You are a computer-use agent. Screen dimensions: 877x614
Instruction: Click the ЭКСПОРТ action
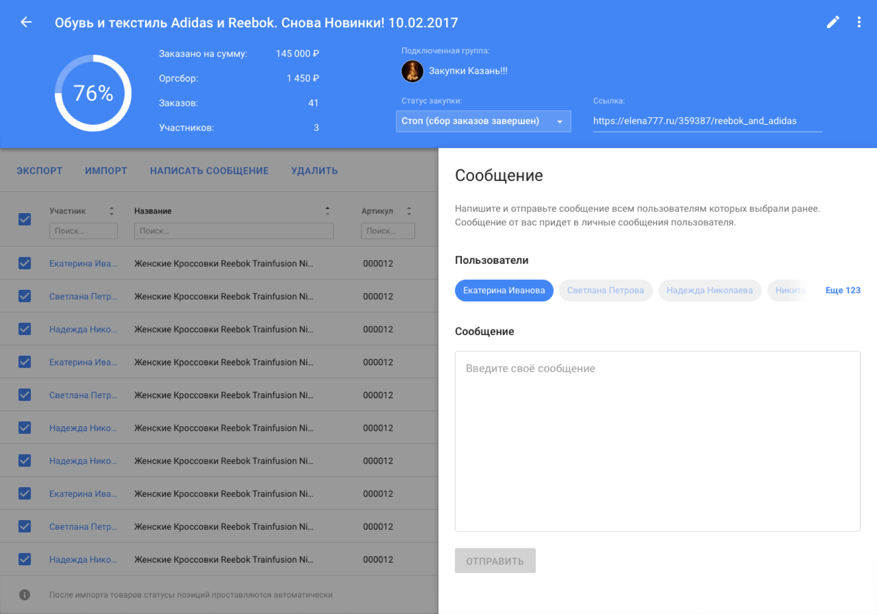coord(40,171)
